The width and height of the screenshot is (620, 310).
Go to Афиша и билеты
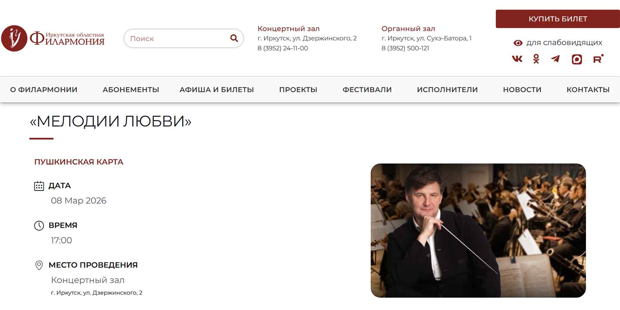point(217,90)
